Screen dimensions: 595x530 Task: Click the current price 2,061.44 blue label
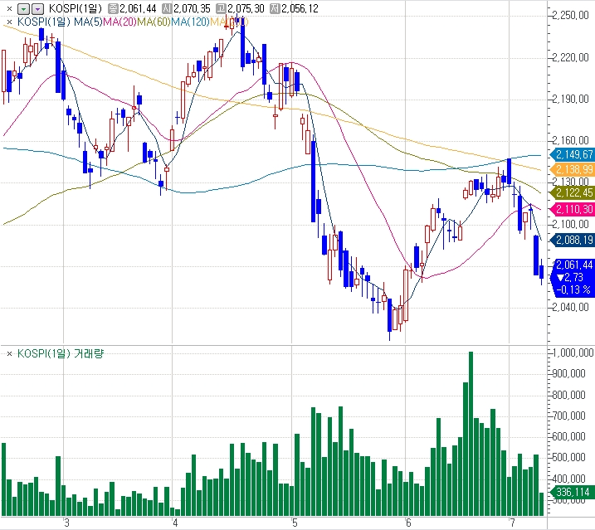(x=572, y=265)
